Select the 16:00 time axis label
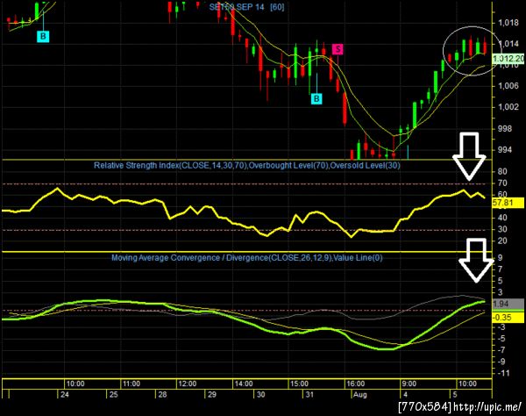Screen dimensions: 526x416 tap(356, 384)
